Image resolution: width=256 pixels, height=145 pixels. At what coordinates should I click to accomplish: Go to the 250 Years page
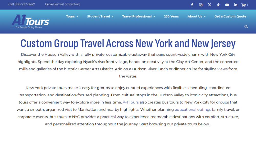click(171, 16)
